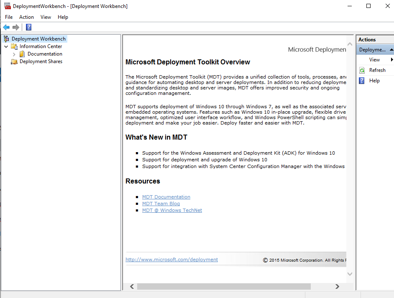Click the copyright 2015 Microsoft Corporation text

tap(304, 260)
